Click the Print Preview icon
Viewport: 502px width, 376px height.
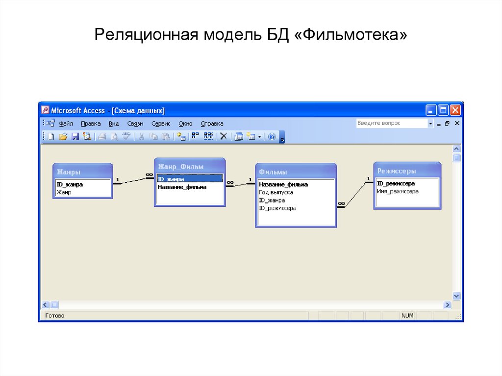click(113, 136)
